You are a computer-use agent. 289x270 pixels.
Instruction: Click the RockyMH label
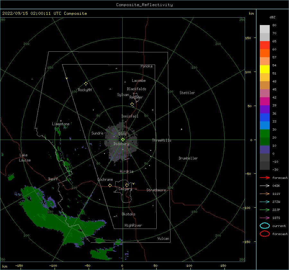click(85, 90)
